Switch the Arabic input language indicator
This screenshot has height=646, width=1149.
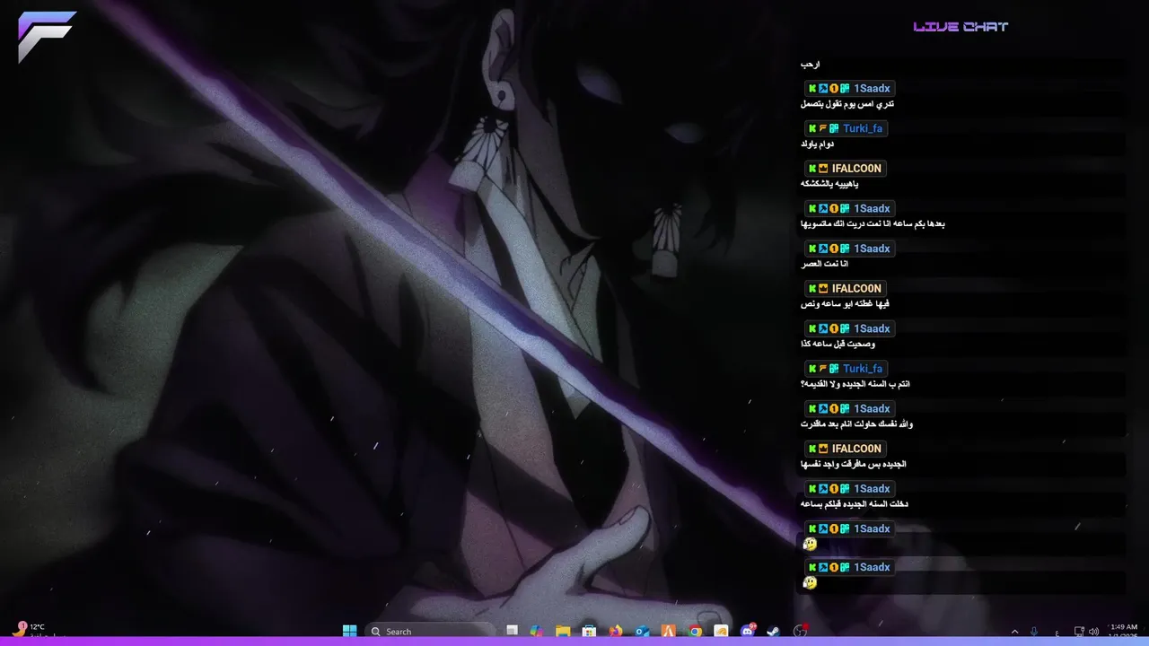tap(1057, 633)
